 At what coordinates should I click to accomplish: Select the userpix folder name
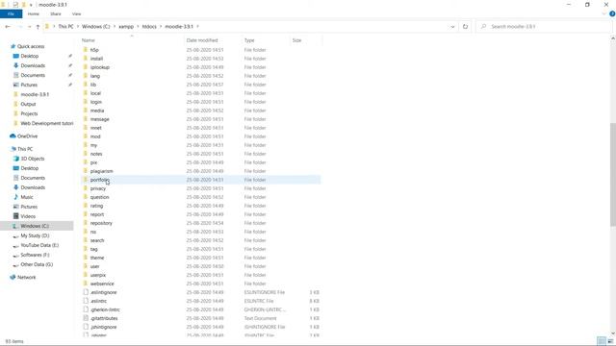click(x=98, y=275)
